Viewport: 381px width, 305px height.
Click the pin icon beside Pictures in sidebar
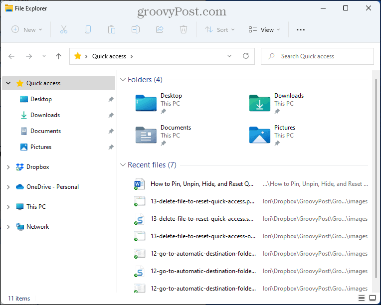[x=111, y=147]
